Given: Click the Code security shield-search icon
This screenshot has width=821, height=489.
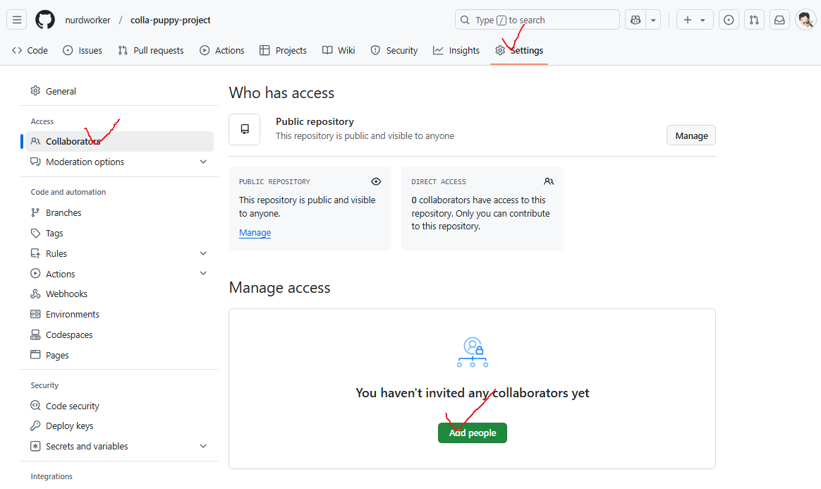Looking at the screenshot, I should [x=35, y=405].
